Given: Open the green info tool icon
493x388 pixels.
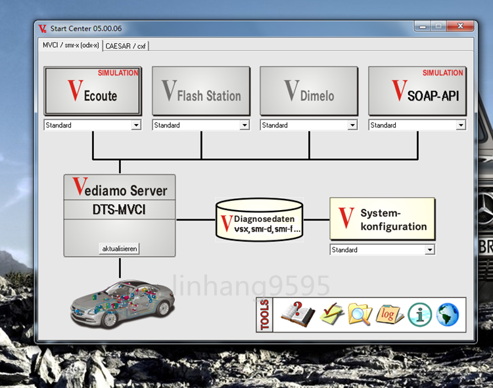Looking at the screenshot, I should pyautogui.click(x=419, y=314).
